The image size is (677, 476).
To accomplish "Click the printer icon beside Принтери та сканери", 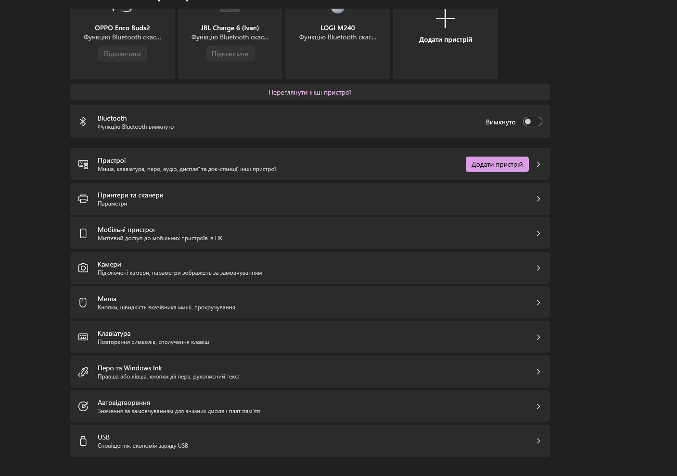I will 83,199.
